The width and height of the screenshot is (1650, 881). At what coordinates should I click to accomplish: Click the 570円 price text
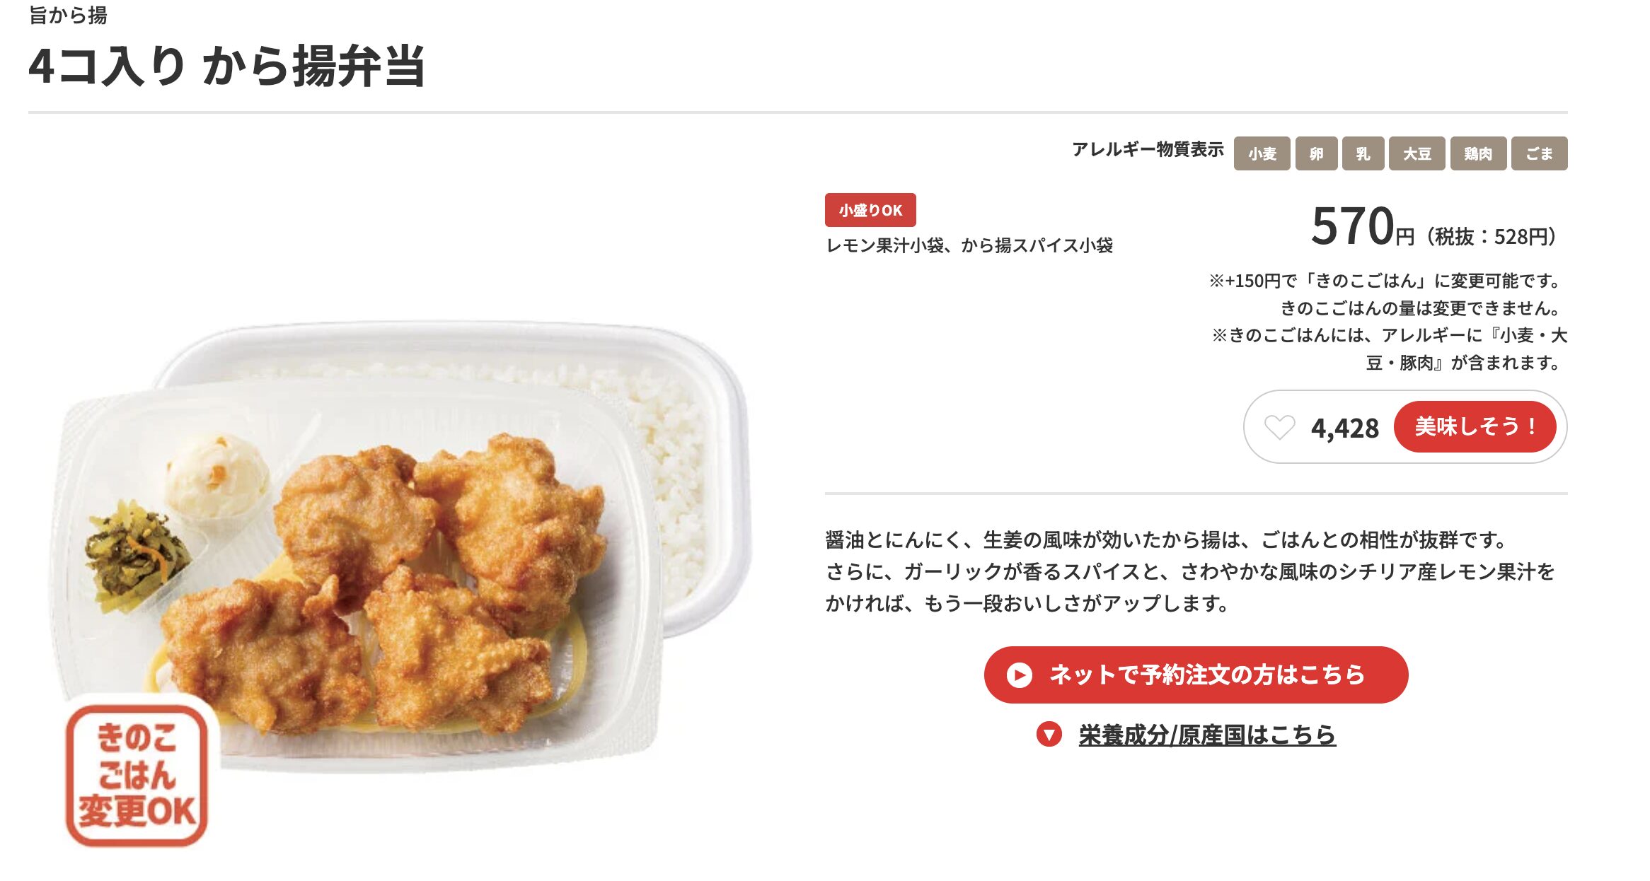1362,226
